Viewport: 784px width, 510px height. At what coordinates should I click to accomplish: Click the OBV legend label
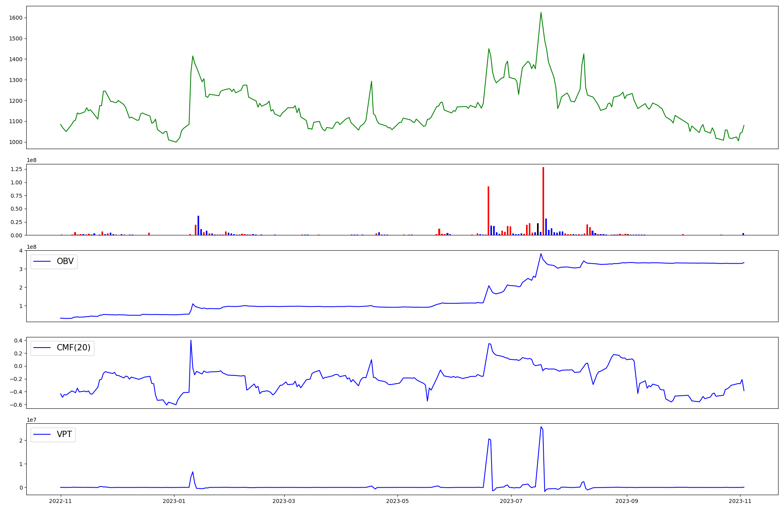65,261
